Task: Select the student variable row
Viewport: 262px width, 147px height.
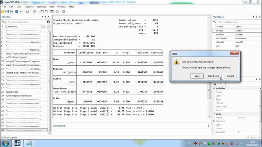Action: point(237,34)
